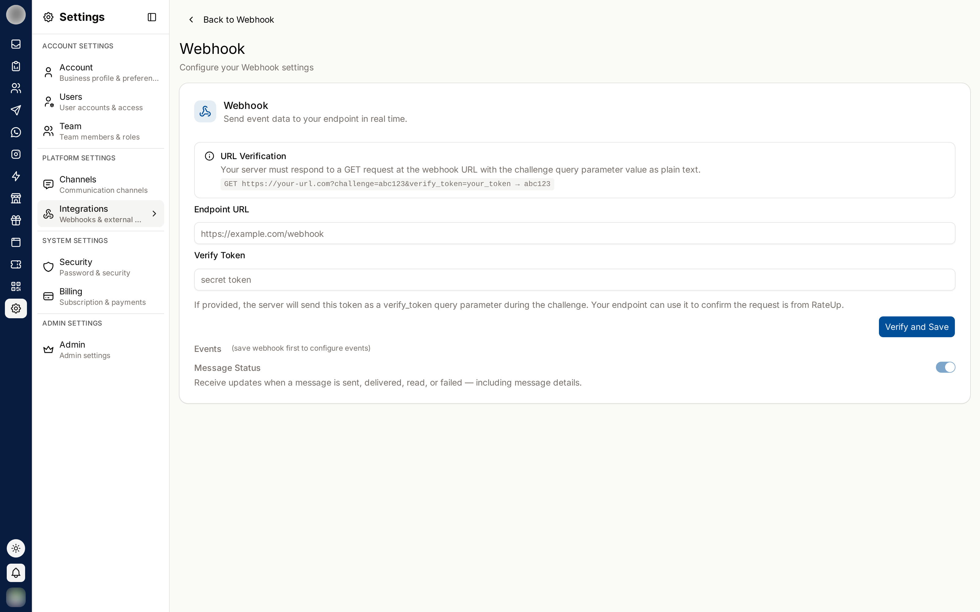Open the clipboard reports icon

16,66
